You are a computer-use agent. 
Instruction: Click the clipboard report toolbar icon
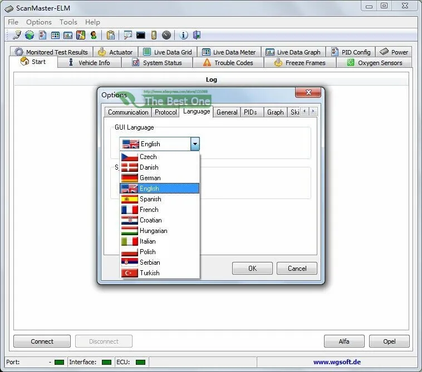click(111, 35)
